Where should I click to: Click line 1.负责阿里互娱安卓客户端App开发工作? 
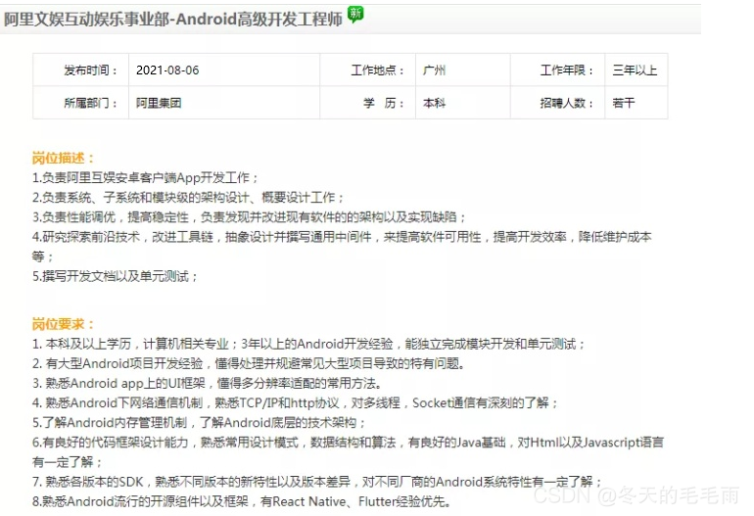(145, 178)
